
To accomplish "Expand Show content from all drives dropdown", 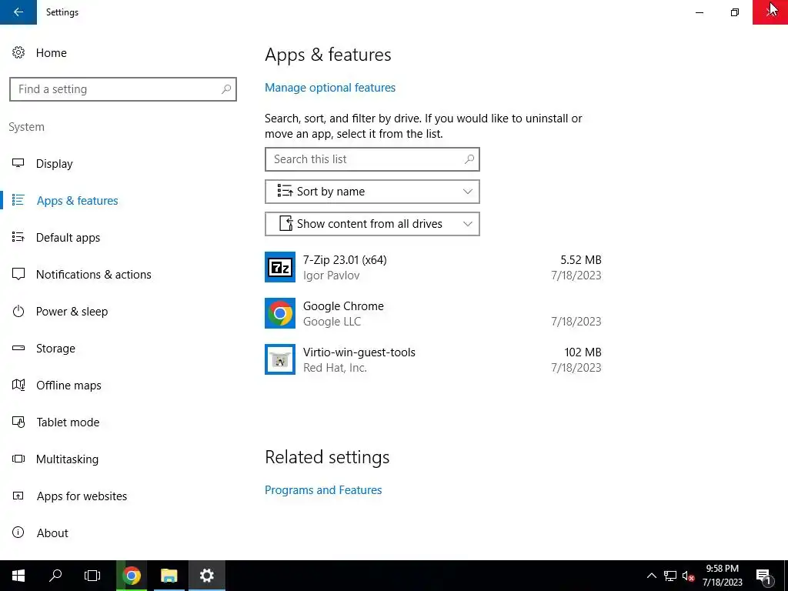I will pyautogui.click(x=372, y=224).
